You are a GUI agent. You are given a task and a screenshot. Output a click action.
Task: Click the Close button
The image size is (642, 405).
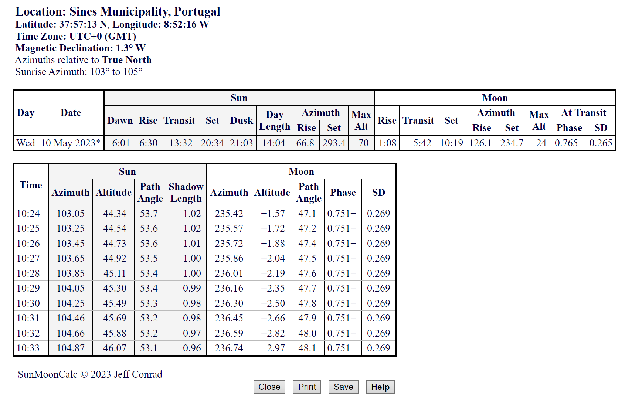coord(269,387)
